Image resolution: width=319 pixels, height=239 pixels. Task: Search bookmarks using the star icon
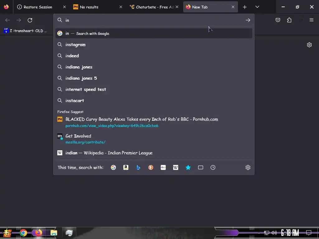coord(188,167)
